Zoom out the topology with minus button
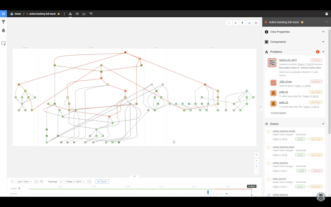The height and width of the screenshot is (207, 331). (x=256, y=172)
